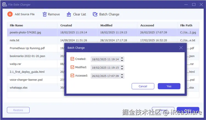
Task: Click file path C:/Us...e.txt
Action: click(x=188, y=40)
